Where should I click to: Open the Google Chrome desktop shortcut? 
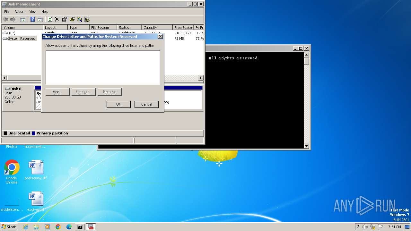pyautogui.click(x=12, y=172)
